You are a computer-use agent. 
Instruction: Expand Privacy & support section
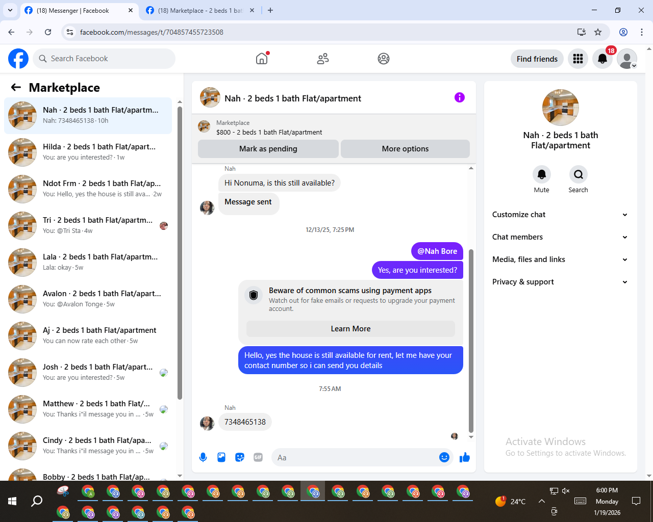click(x=560, y=282)
